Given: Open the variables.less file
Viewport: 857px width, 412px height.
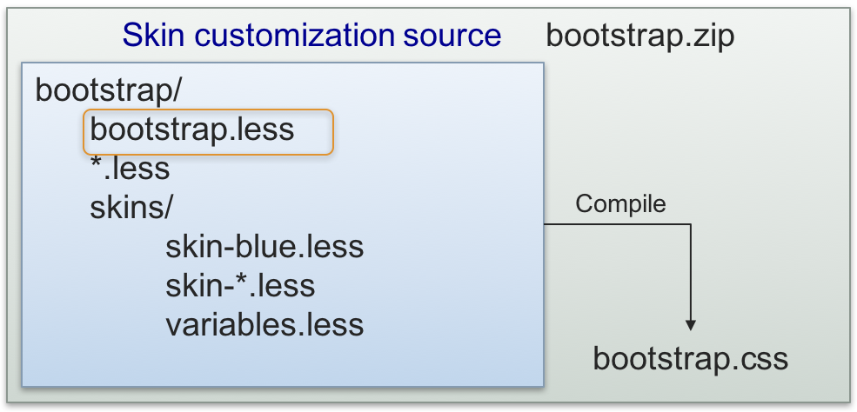Looking at the screenshot, I should 264,324.
